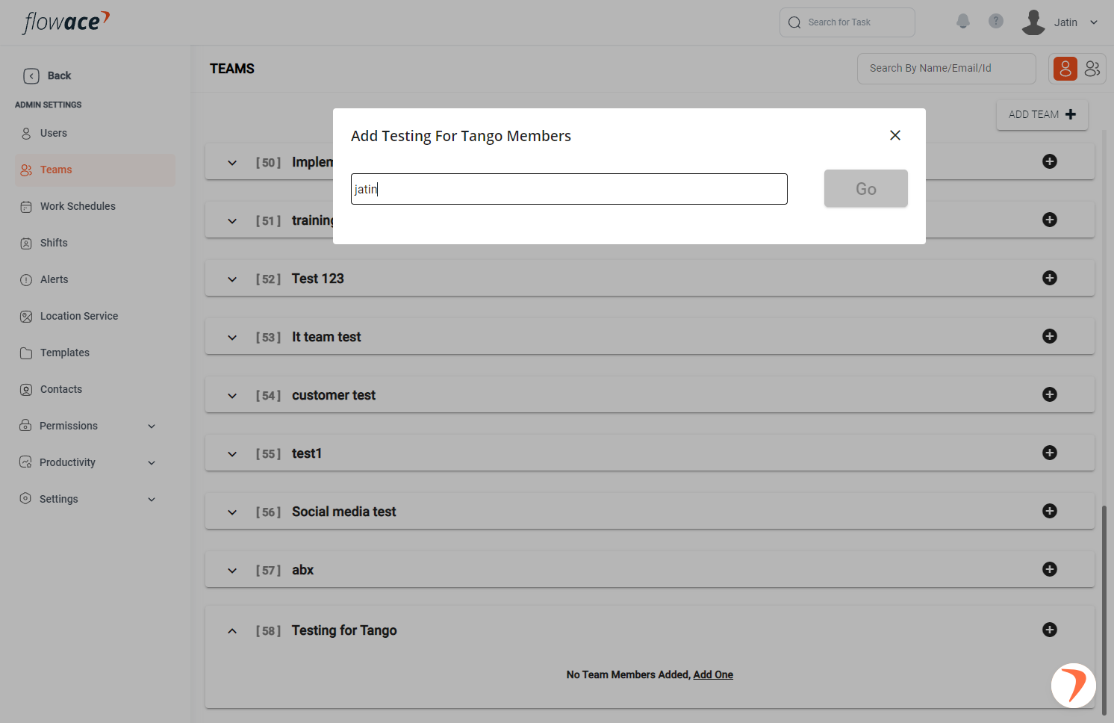Expand the Social media test chevron
The image size is (1114, 723).
(x=232, y=512)
